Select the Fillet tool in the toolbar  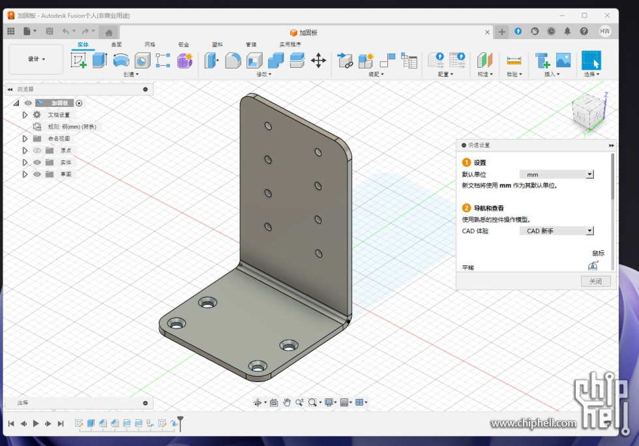[x=233, y=61]
